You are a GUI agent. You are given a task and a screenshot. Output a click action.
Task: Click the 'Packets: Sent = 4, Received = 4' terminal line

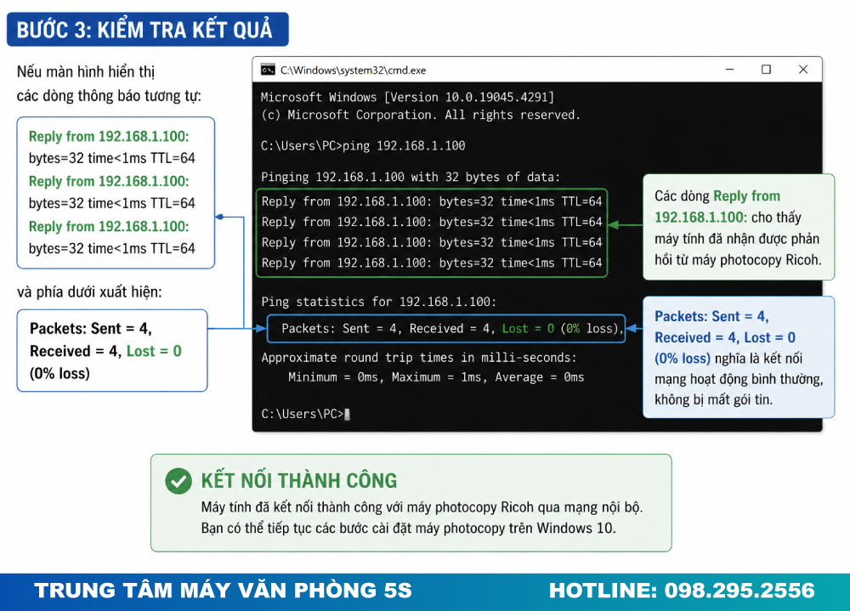[x=452, y=329]
